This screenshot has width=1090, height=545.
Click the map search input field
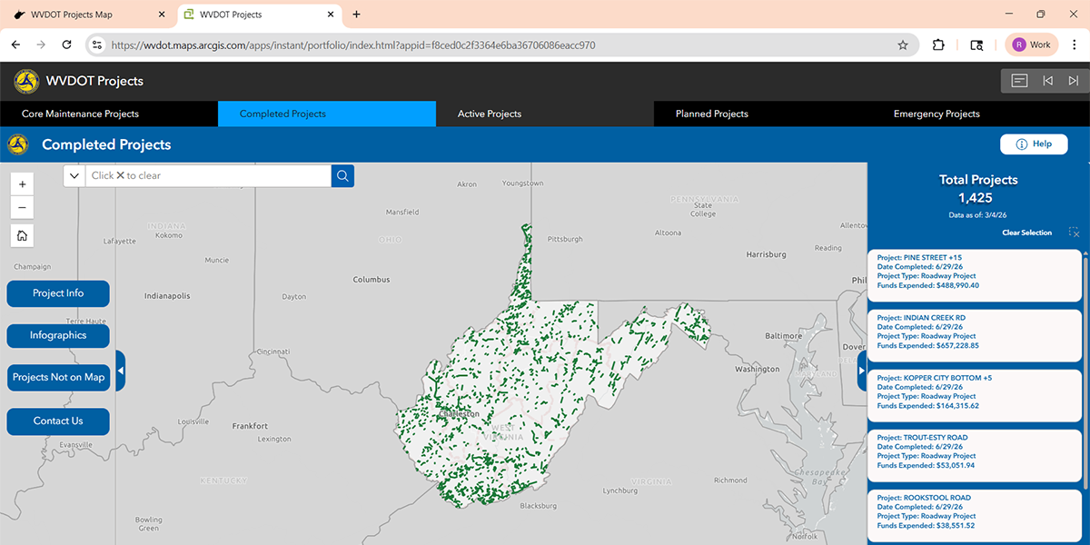tap(208, 175)
